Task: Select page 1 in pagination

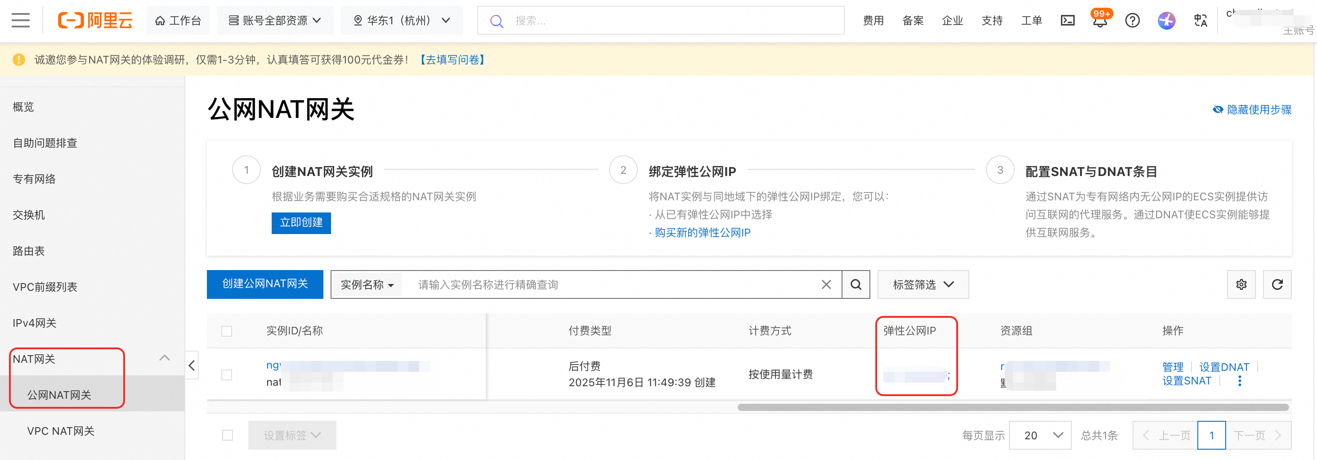Action: click(x=1211, y=435)
